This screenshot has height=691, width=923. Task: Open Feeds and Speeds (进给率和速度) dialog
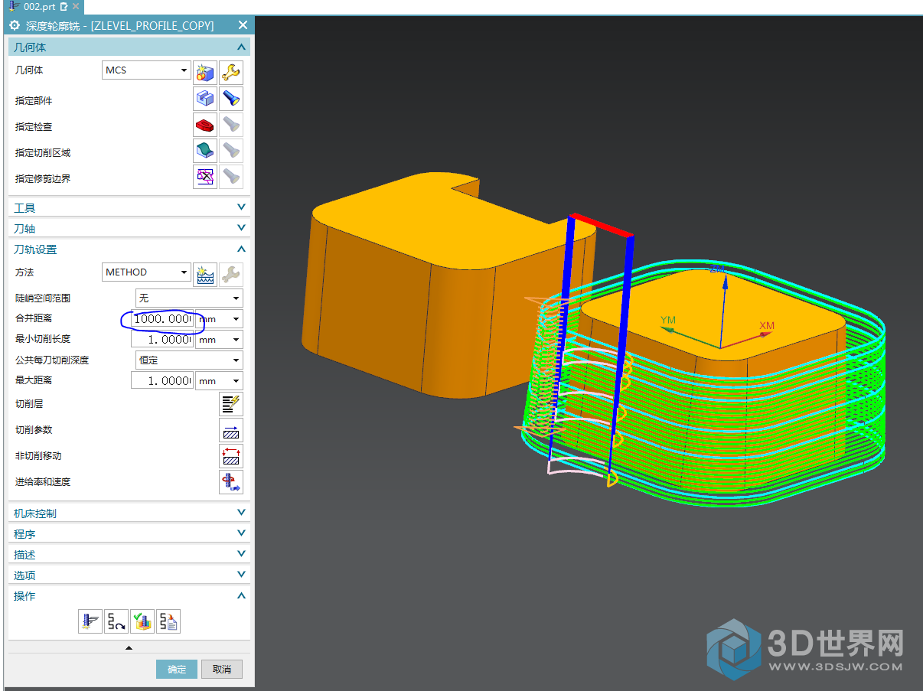[x=230, y=482]
